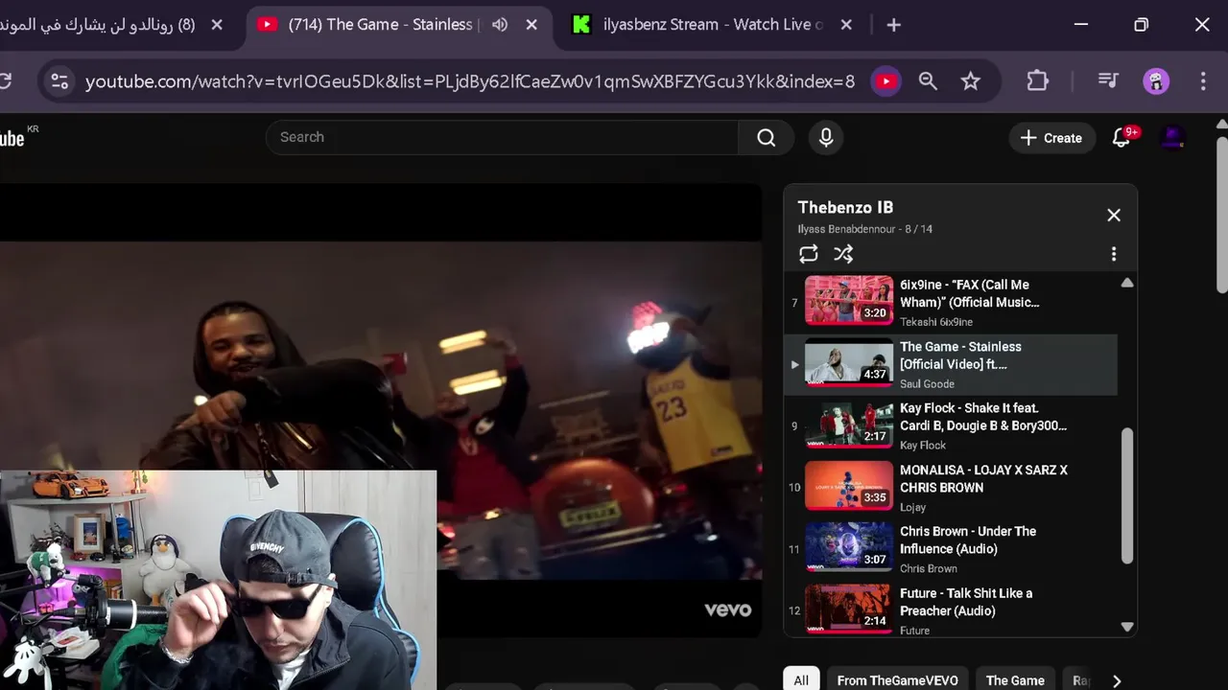Mute the tab via speaker icon
This screenshot has width=1228, height=690.
[x=500, y=25]
